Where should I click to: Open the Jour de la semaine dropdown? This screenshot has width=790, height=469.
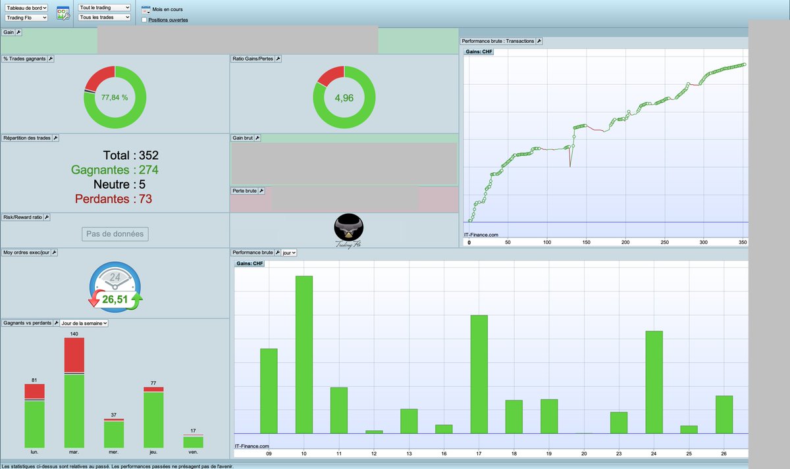pyautogui.click(x=84, y=323)
